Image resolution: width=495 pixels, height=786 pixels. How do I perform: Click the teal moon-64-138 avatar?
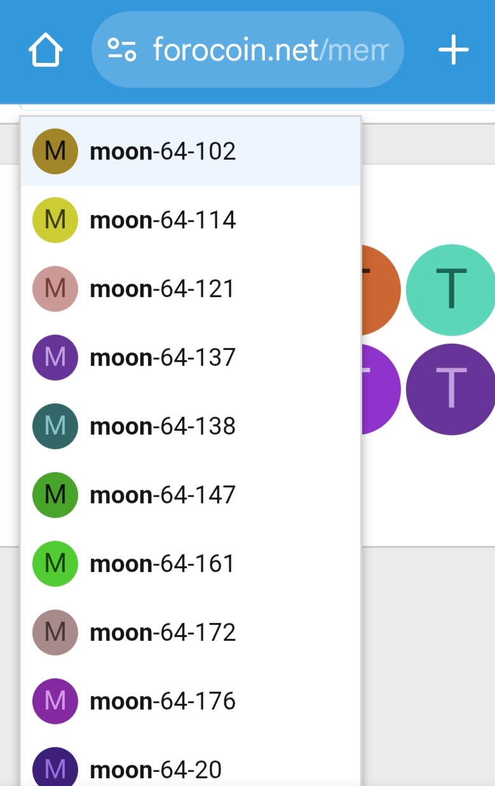click(55, 426)
